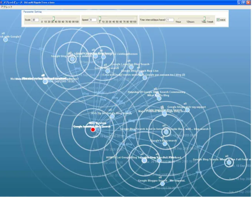The image size is (252, 197).
Task: Select the 'What Not To Blog' node
Action: pos(159,98)
